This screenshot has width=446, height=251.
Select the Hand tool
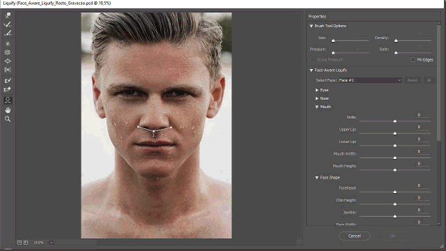coord(8,110)
